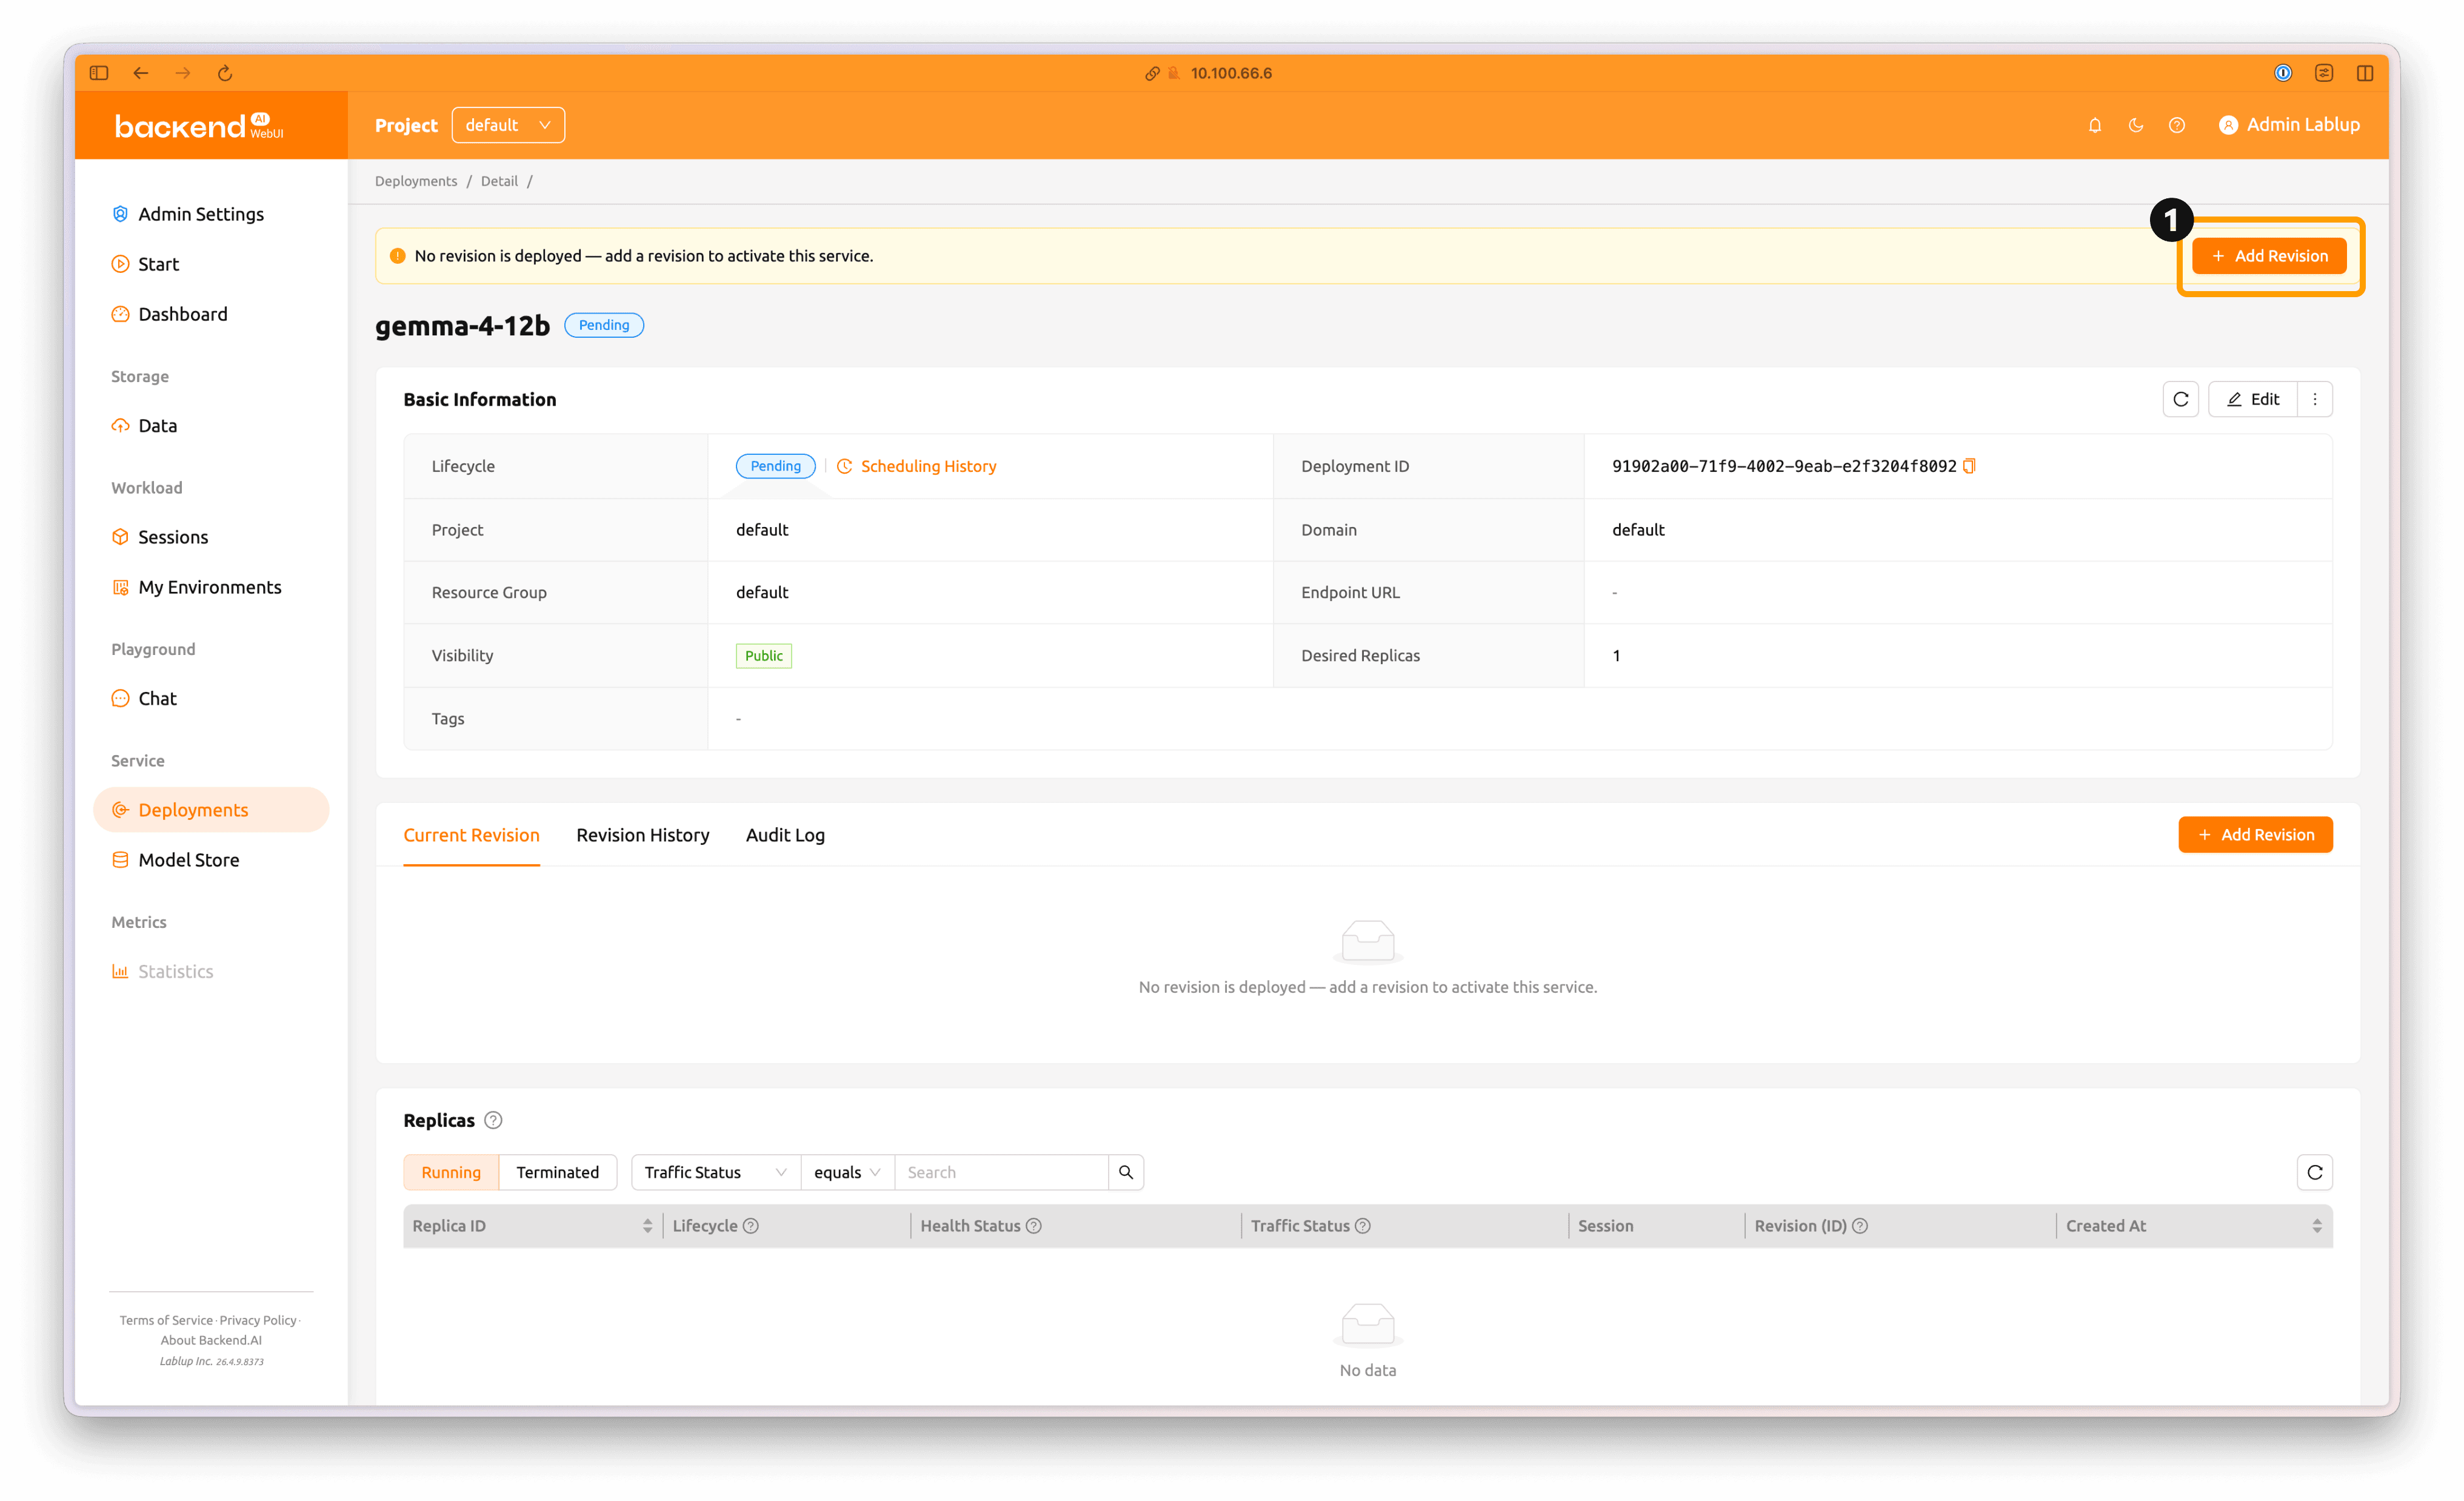Image resolution: width=2464 pixels, height=1501 pixels.
Task: Open About Backend.AI link
Action: pos(211,1340)
